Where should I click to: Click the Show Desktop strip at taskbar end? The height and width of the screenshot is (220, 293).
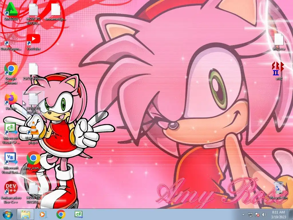click(291, 215)
